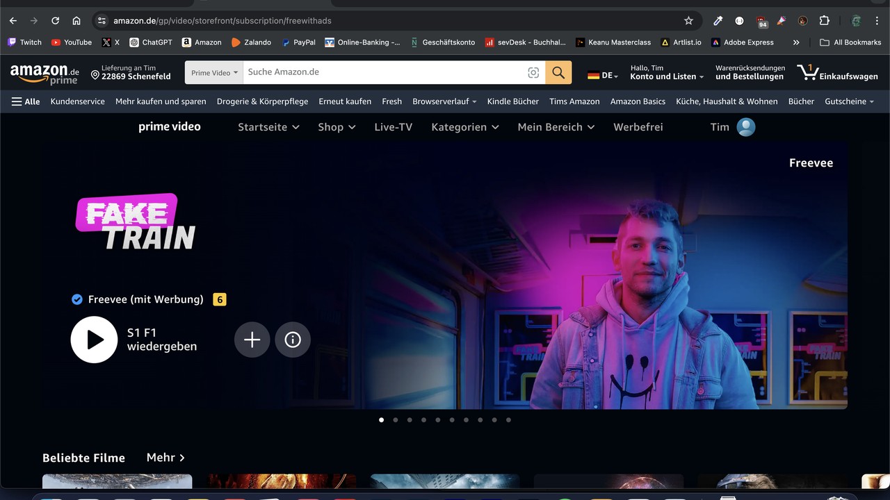Change delivery address 22869 Schenefeld
The image size is (890, 500).
(131, 72)
